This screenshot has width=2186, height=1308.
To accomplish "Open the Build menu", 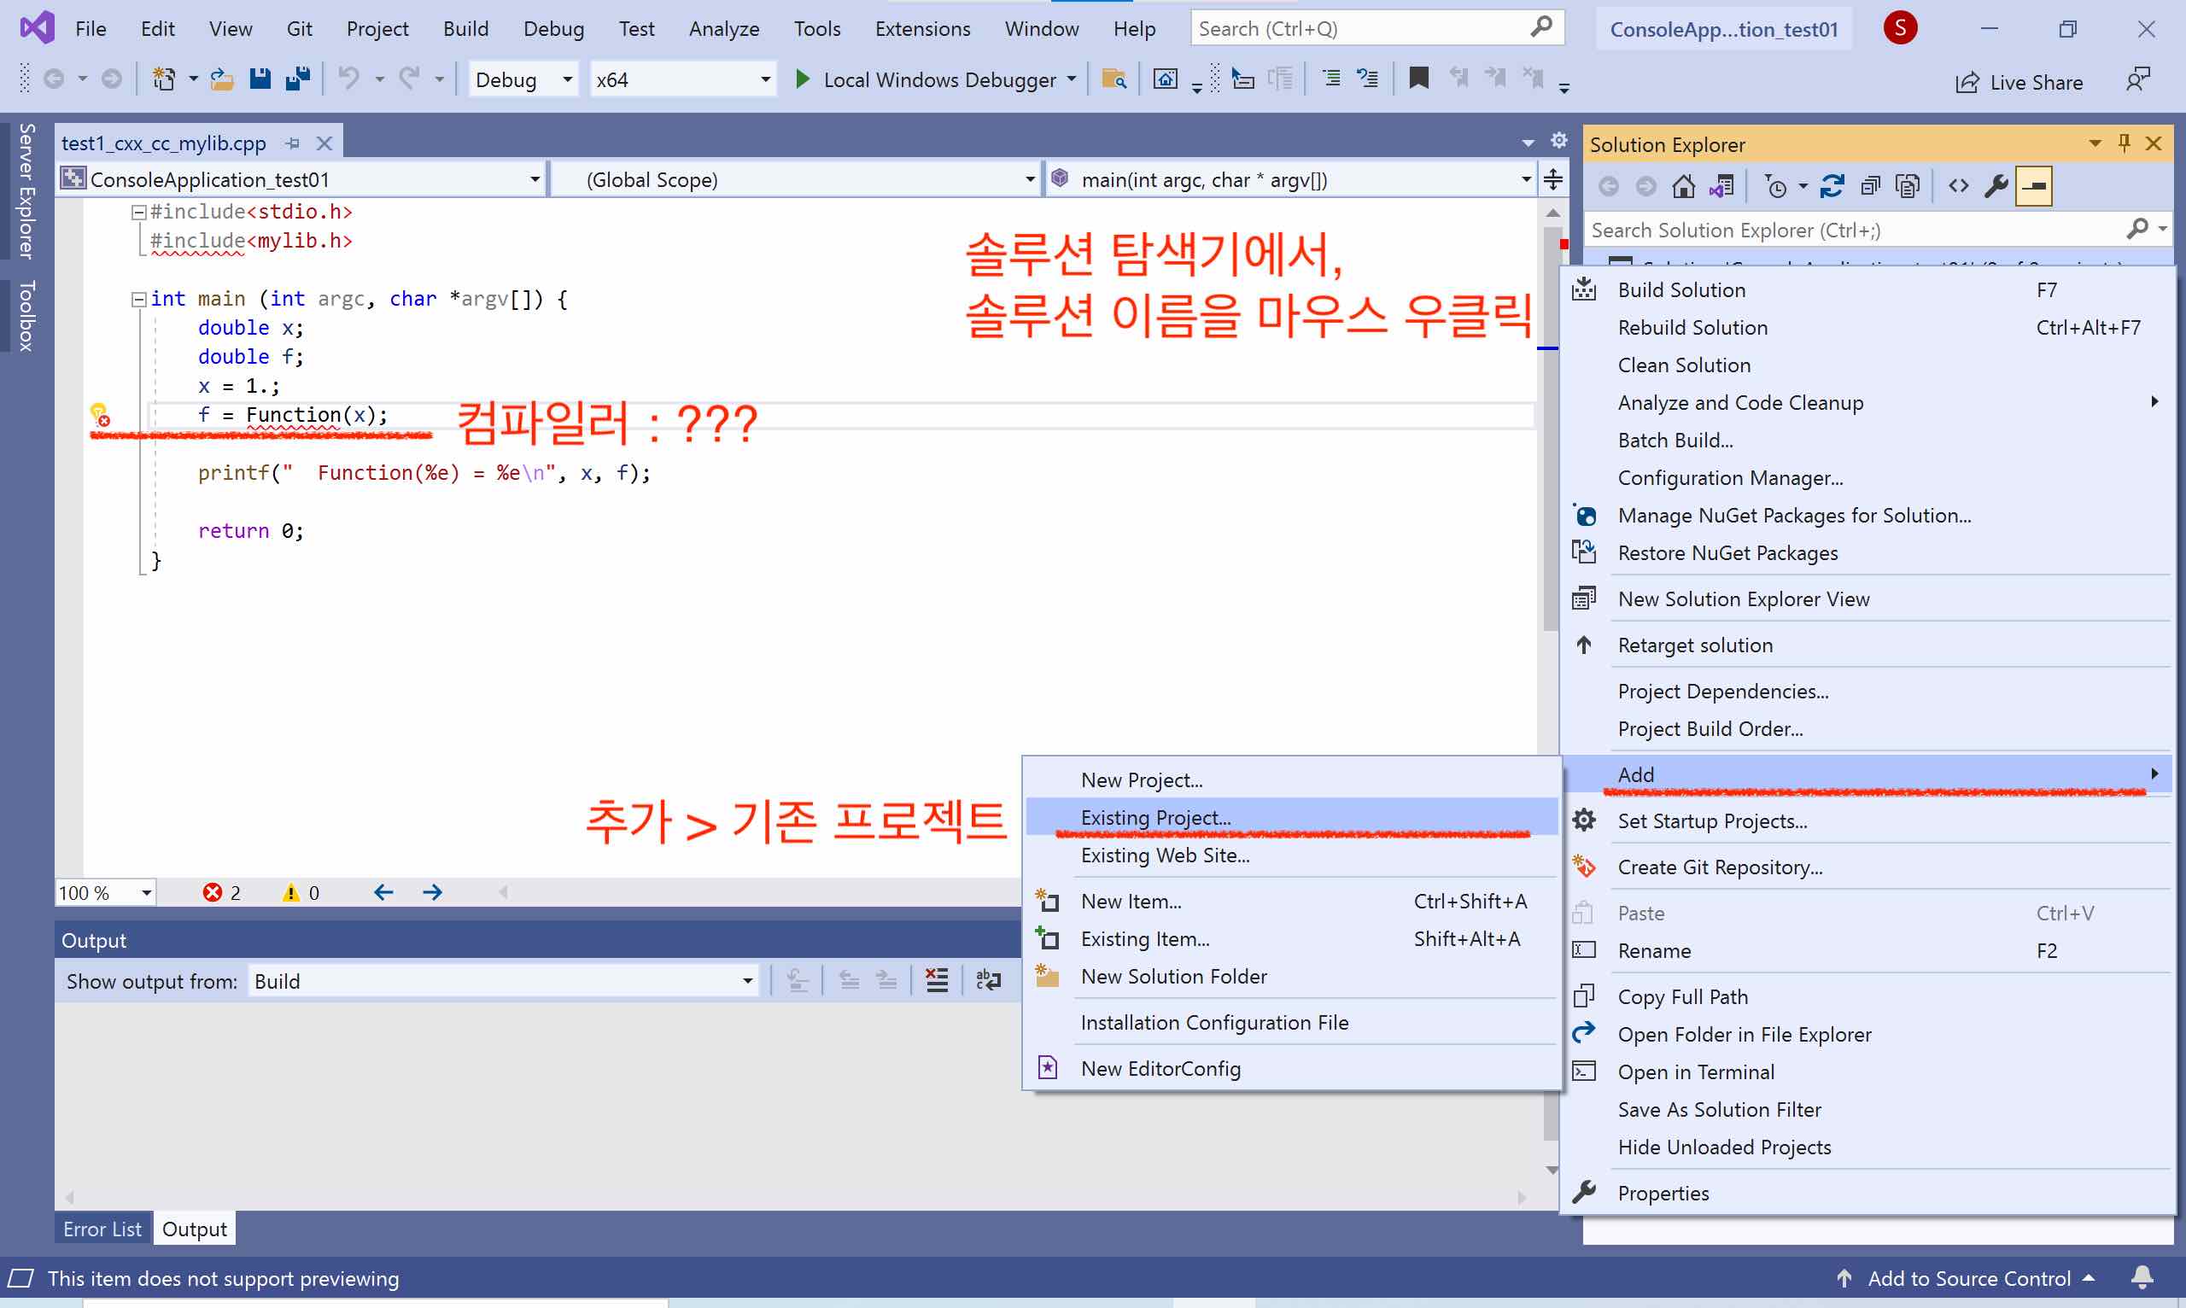I will (465, 29).
